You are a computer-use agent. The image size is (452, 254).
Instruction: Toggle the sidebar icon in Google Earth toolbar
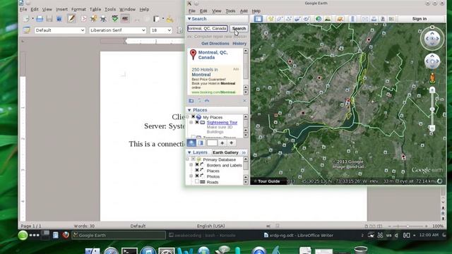coord(258,19)
